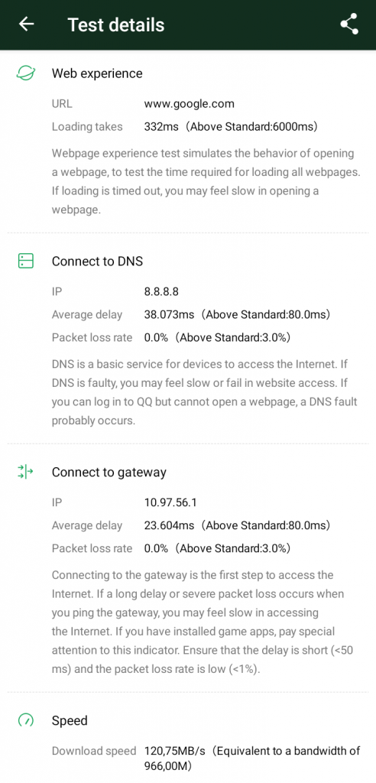Viewport: 376px width, 783px height.
Task: Tap the 332ms loading time value
Action: [161, 127]
